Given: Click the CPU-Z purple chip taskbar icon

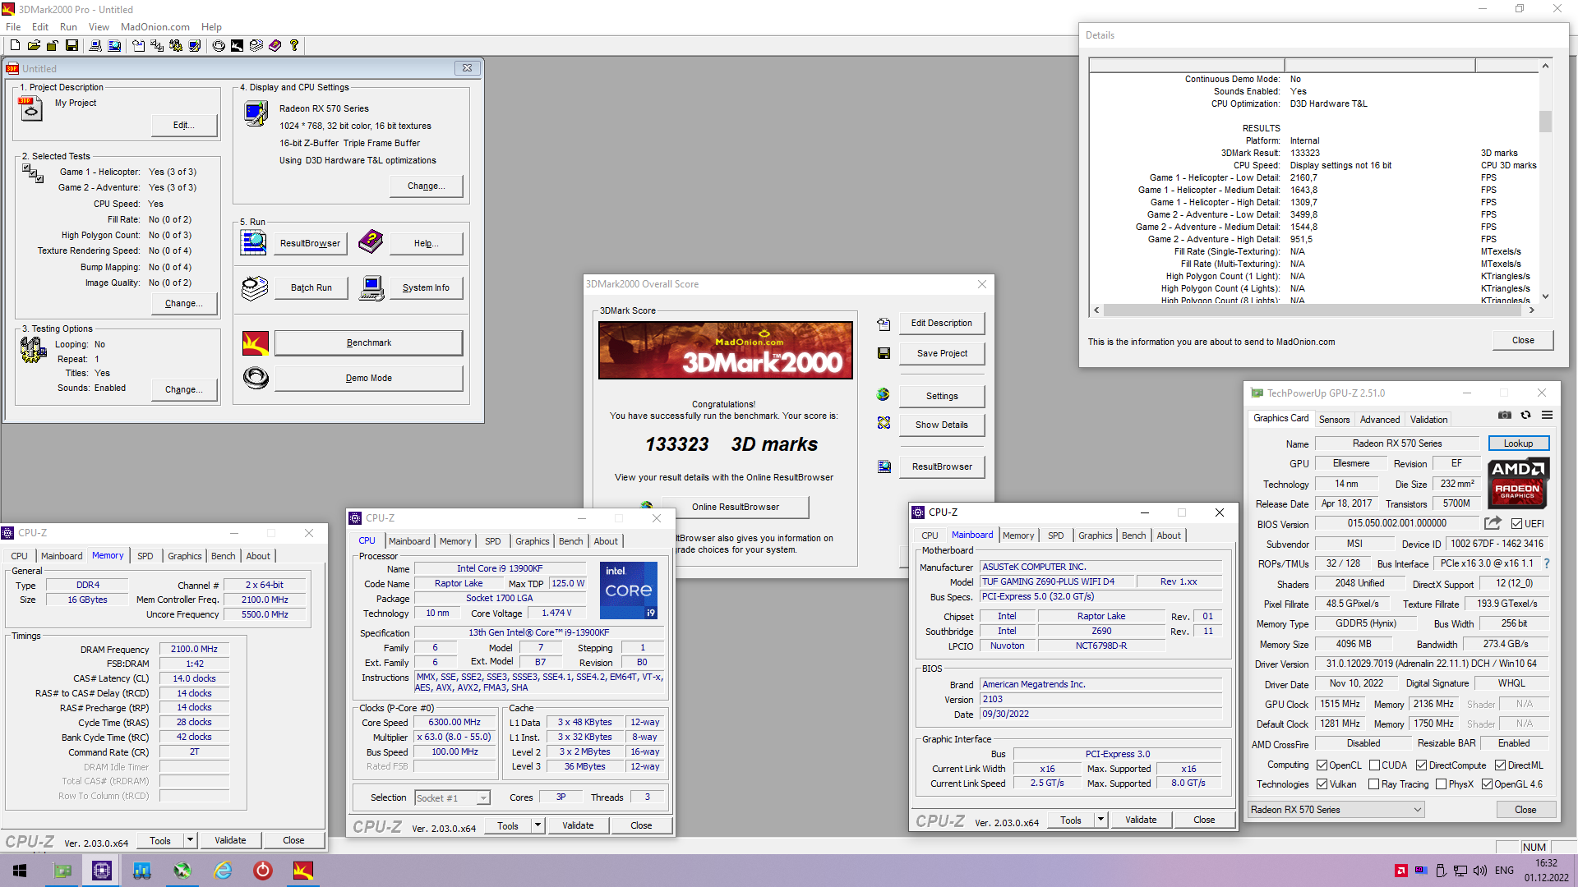Looking at the screenshot, I should point(102,871).
